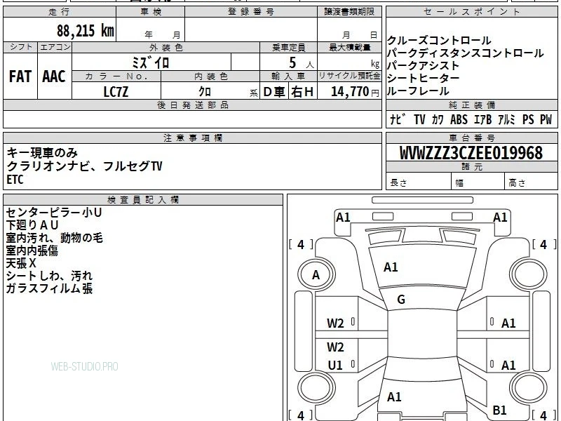Select the recycle deposit 14,770 円
561x421 pixels.
[355, 92]
